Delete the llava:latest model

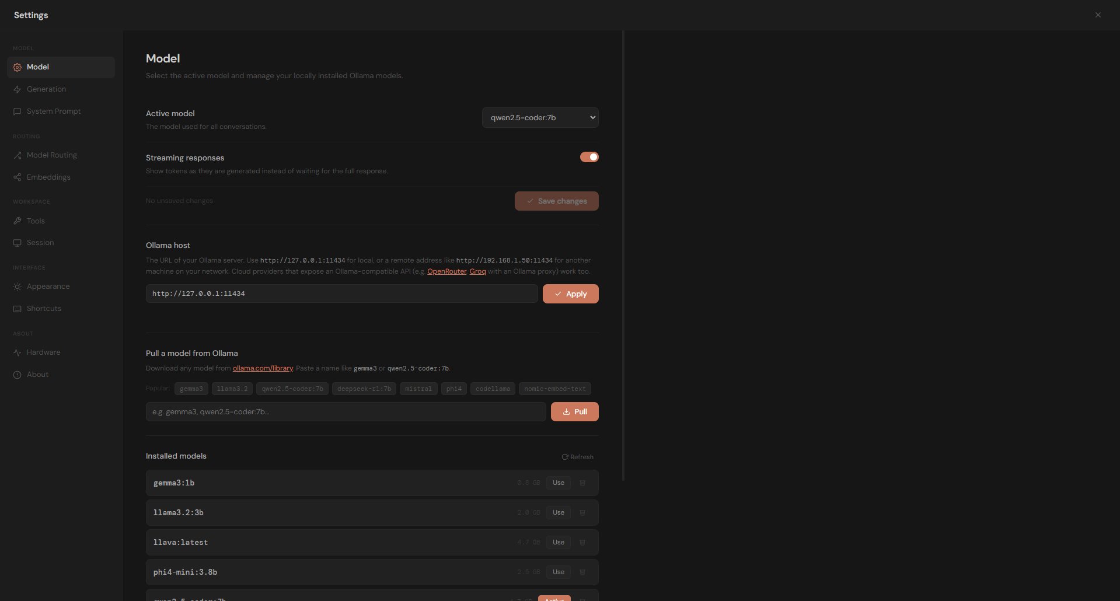(x=582, y=543)
